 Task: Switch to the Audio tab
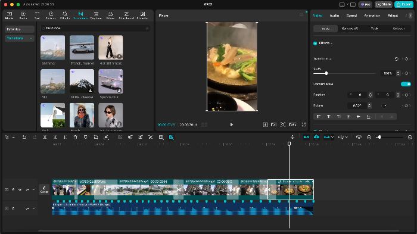[334, 15]
